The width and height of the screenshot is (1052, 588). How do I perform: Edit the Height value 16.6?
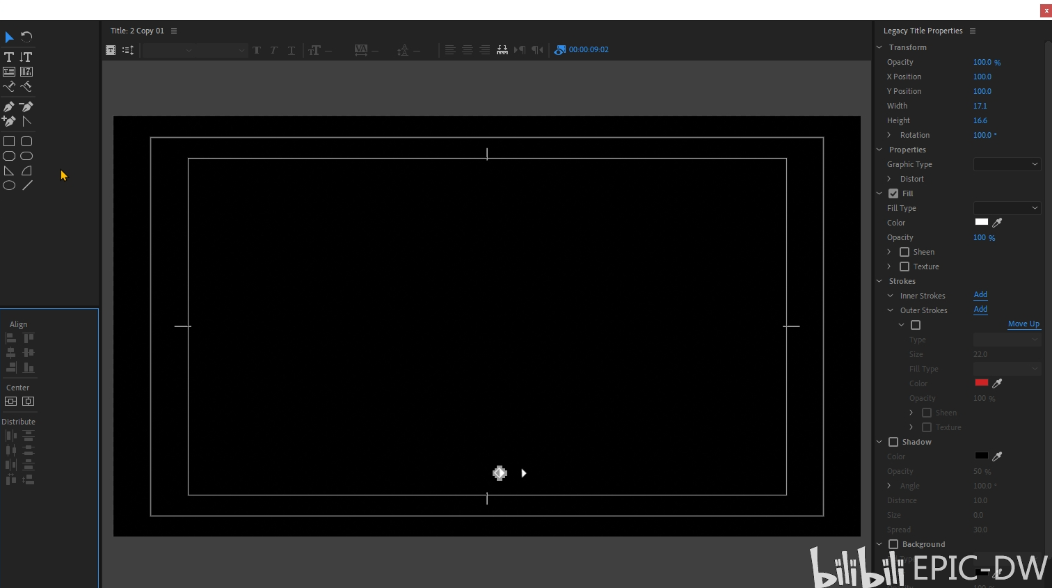980,121
